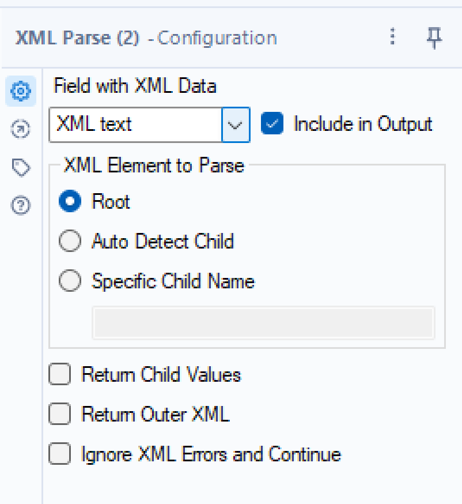
Task: Choose Specific Child Name option
Action: pyautogui.click(x=70, y=281)
